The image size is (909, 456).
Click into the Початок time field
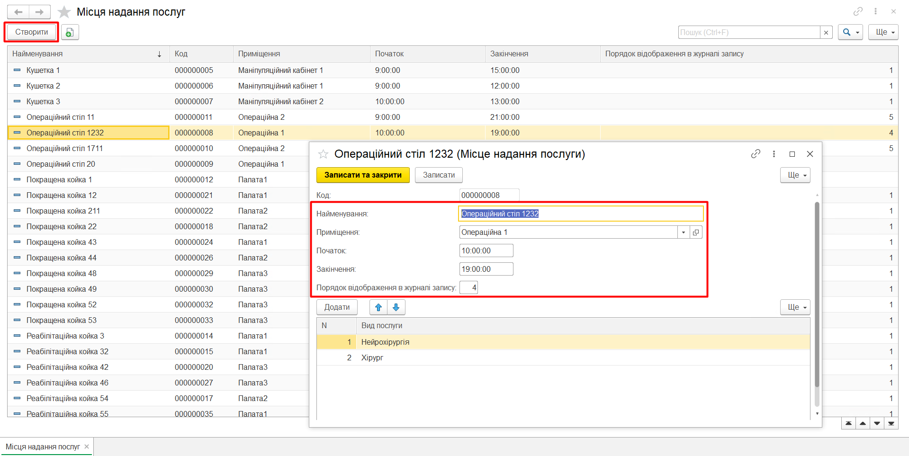click(486, 251)
